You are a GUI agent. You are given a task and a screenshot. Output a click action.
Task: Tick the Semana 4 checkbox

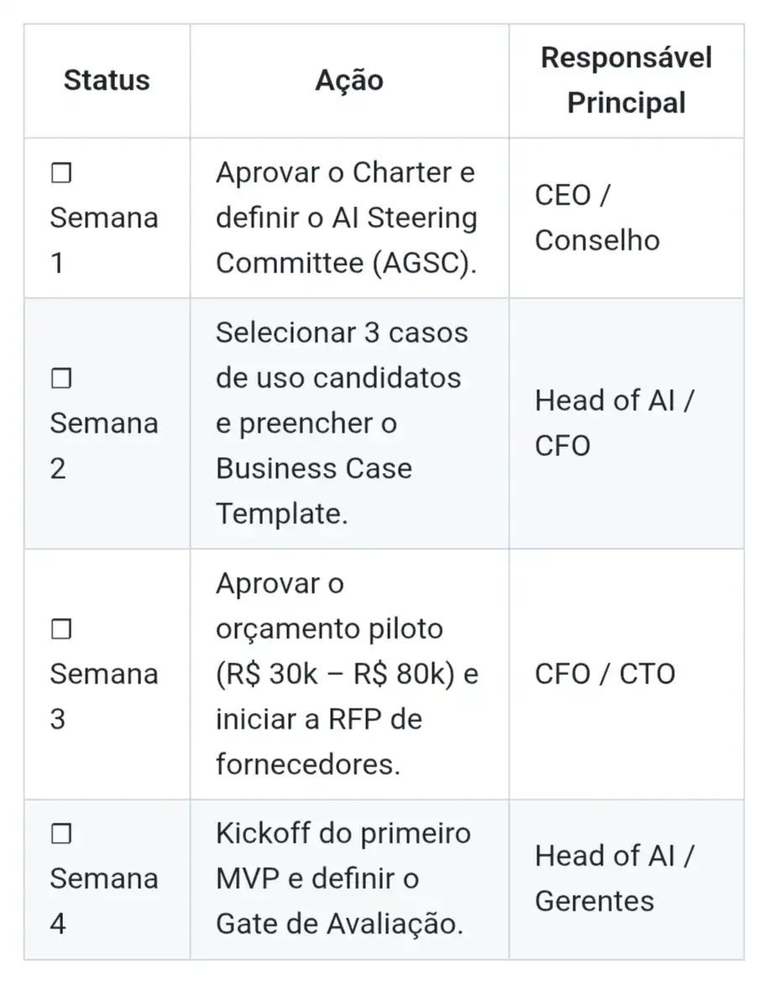pos(61,834)
